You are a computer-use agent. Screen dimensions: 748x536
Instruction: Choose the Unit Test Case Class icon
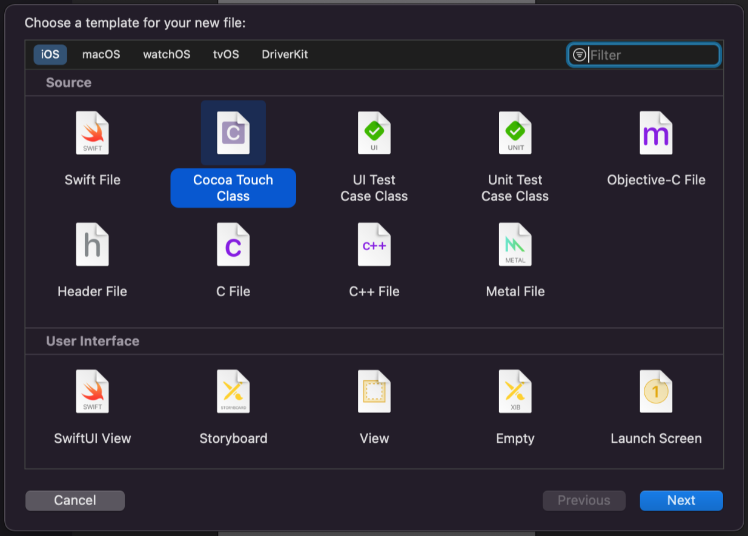pos(515,133)
